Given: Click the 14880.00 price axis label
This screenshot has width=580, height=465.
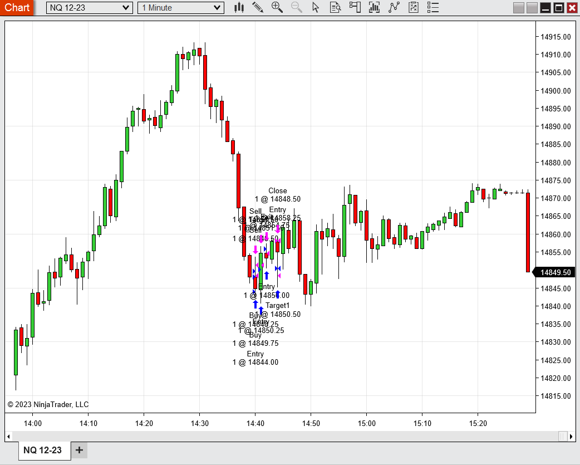Looking at the screenshot, I should point(556,163).
